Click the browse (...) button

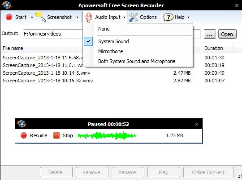click(x=210, y=34)
